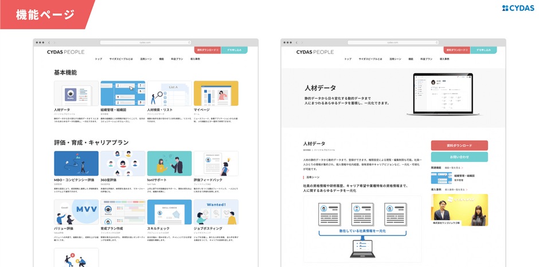Open the 人材検索・リスト magnifier illustration card
Screen dimensions: 539x267
pyautogui.click(x=170, y=93)
